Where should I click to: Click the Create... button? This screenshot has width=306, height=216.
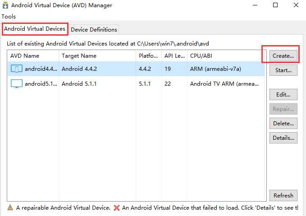point(283,56)
